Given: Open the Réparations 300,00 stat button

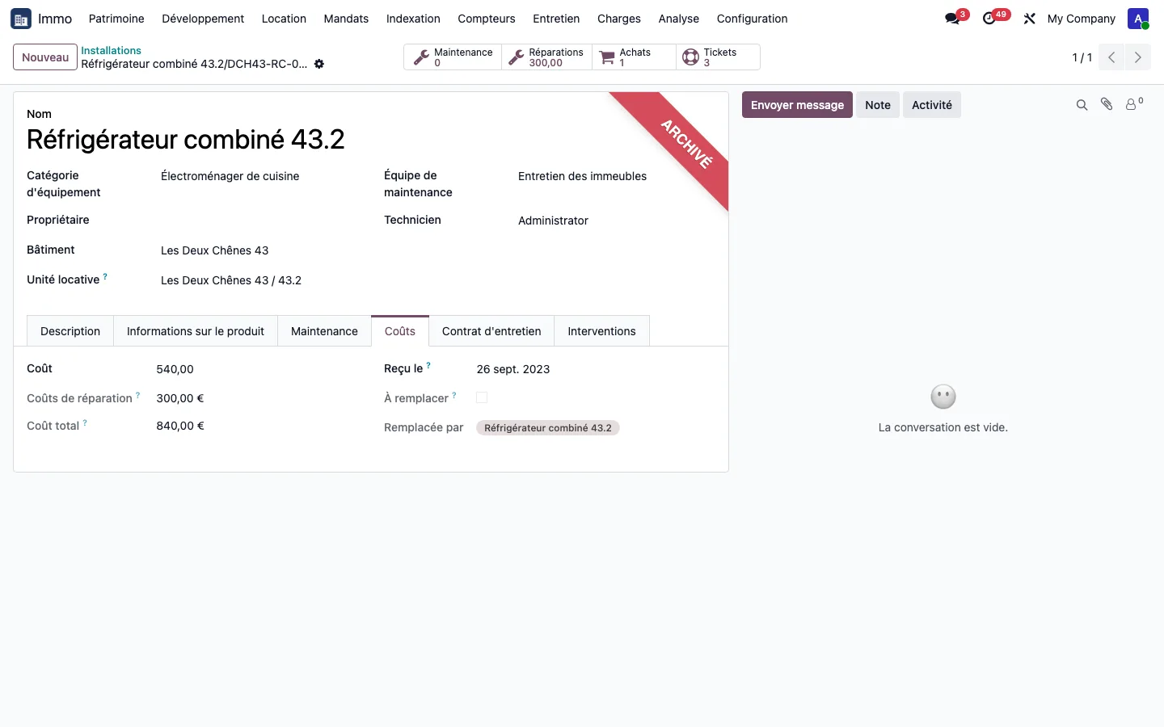Looking at the screenshot, I should [546, 57].
